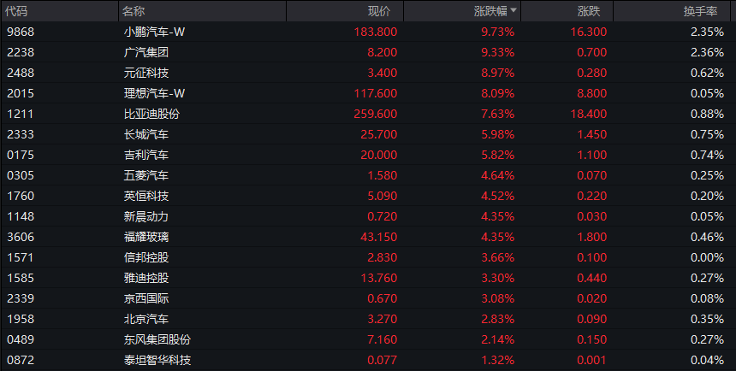
Task: Sort by the 换手率 column header
Action: 699,11
